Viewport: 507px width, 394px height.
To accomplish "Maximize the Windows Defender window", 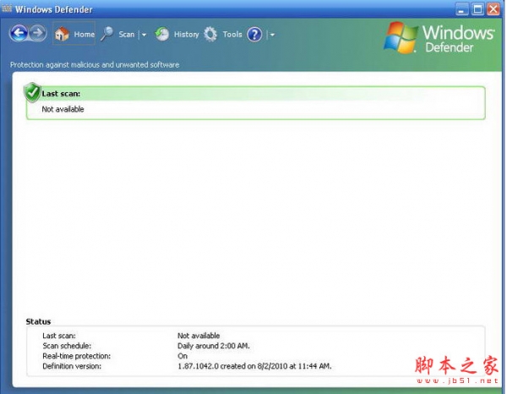I will click(x=477, y=9).
